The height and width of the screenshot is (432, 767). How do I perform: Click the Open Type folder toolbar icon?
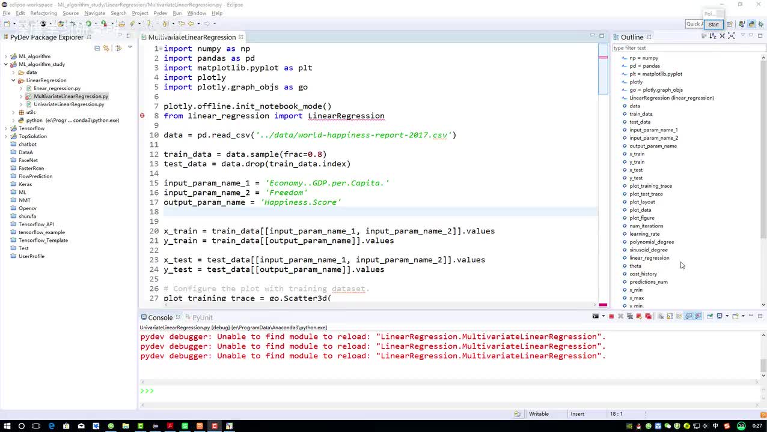[121, 24]
